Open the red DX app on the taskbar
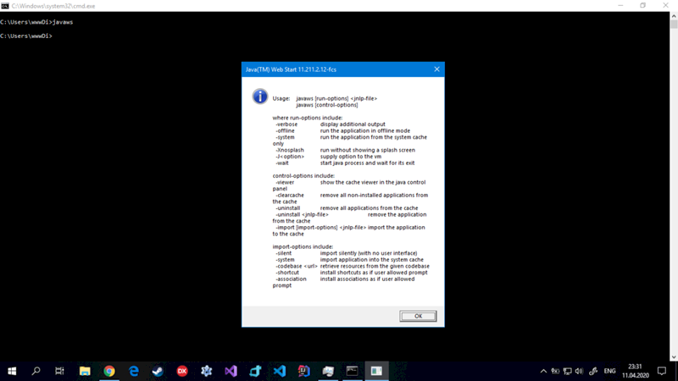The height and width of the screenshot is (381, 678). [182, 371]
